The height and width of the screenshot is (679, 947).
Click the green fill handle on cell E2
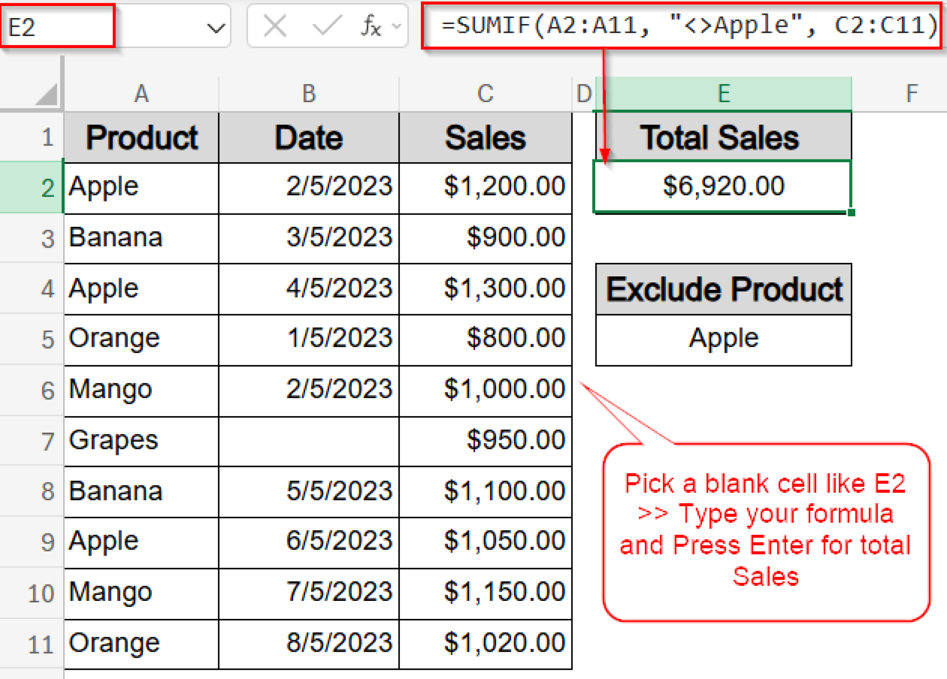point(851,212)
